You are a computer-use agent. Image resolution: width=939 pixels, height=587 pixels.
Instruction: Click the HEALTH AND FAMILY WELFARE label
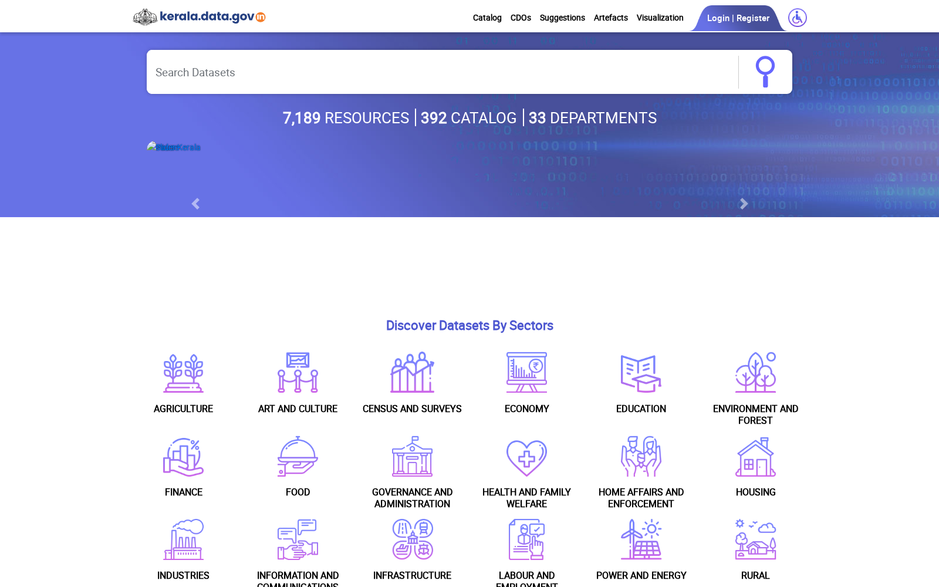(526, 498)
